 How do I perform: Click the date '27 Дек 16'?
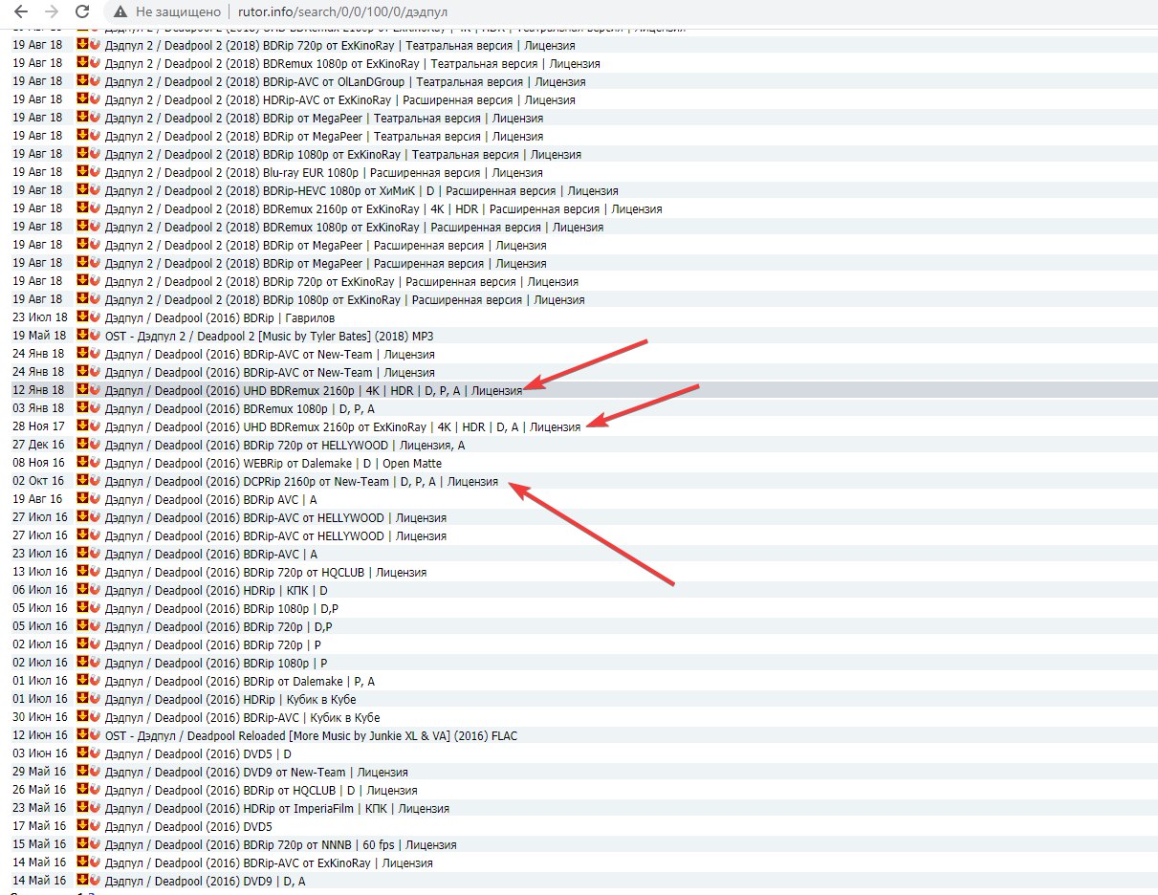click(x=38, y=445)
